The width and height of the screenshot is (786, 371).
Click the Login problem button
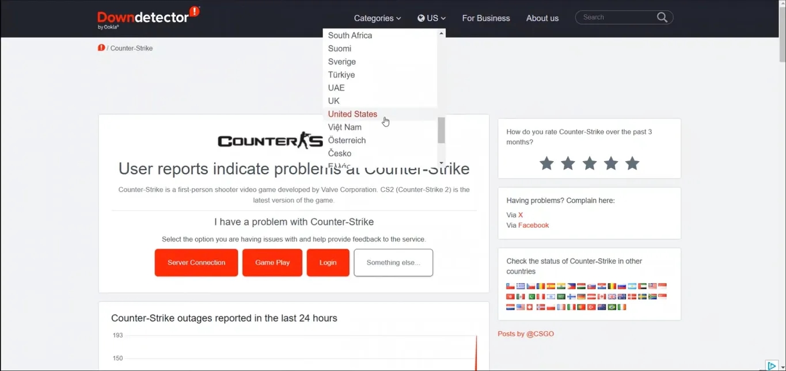328,262
